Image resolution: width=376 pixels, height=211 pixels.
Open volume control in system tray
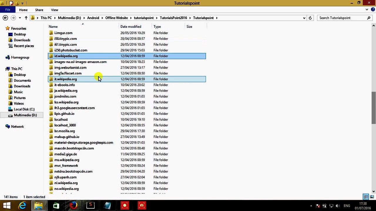(338, 206)
